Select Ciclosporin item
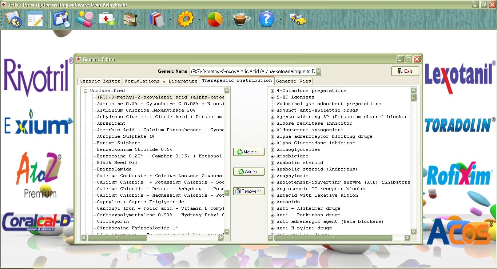 (x=112, y=221)
